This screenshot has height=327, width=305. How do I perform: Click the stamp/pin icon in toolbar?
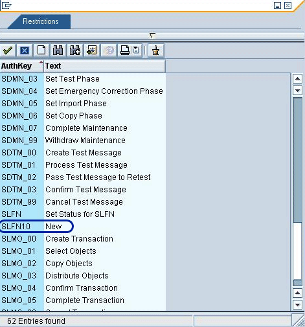[x=155, y=51]
